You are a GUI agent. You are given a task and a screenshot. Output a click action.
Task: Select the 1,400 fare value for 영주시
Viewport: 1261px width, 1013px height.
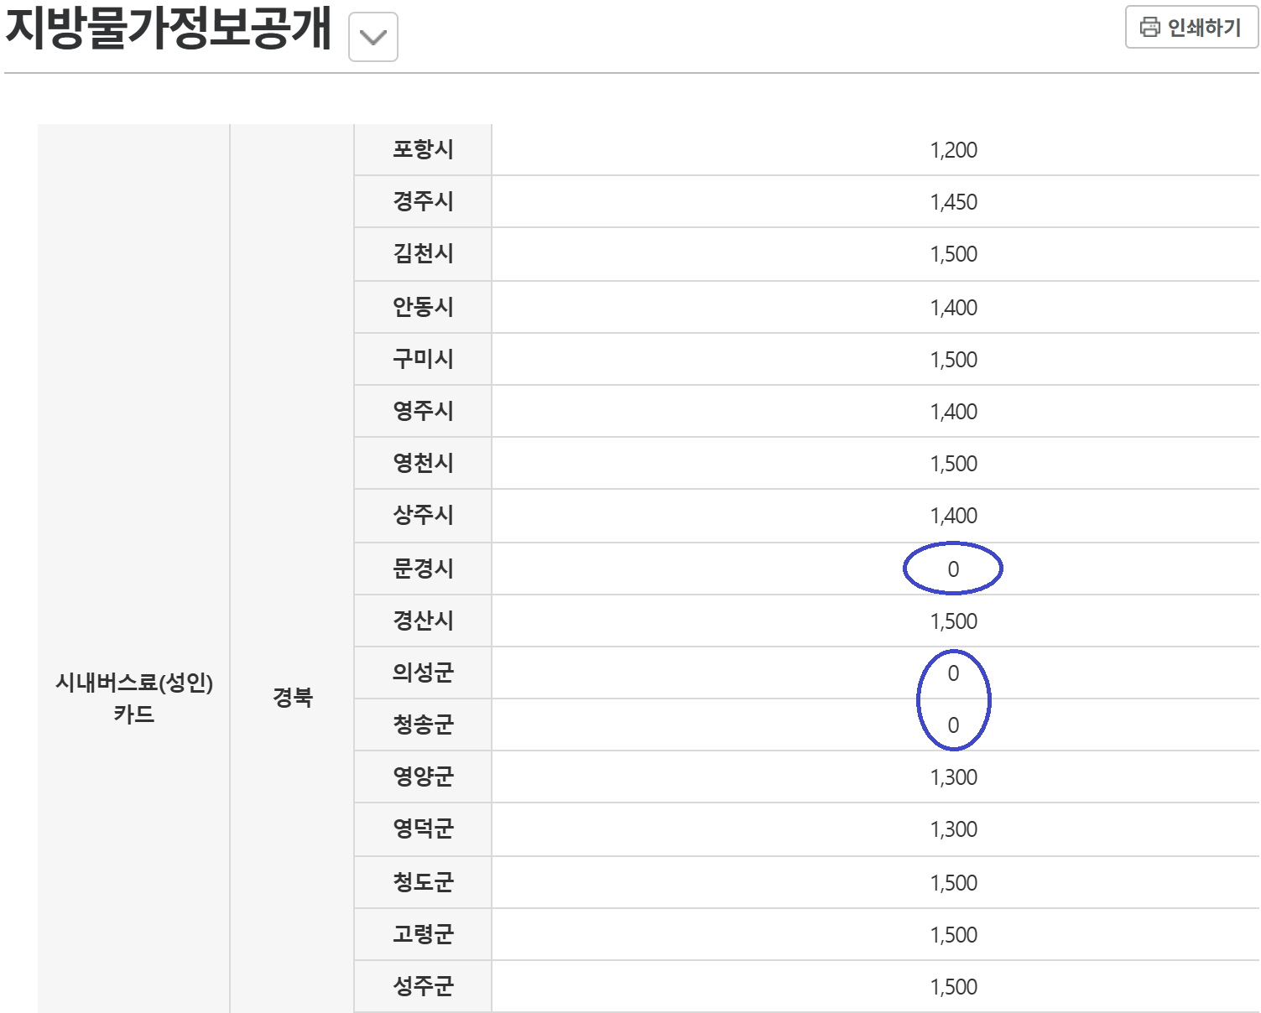pos(954,412)
